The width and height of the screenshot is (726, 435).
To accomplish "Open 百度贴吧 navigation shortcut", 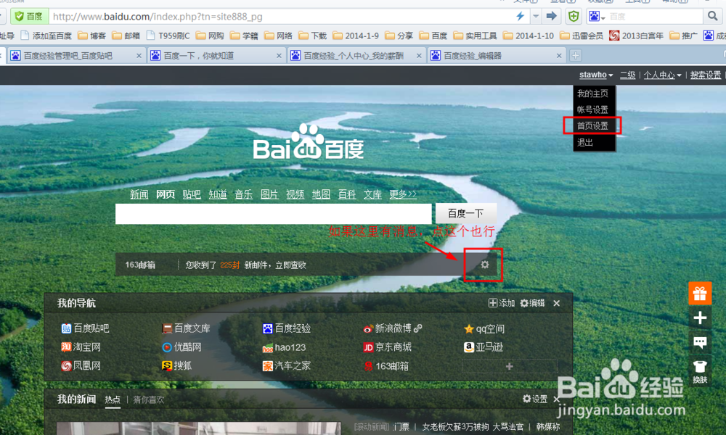I will tap(85, 328).
